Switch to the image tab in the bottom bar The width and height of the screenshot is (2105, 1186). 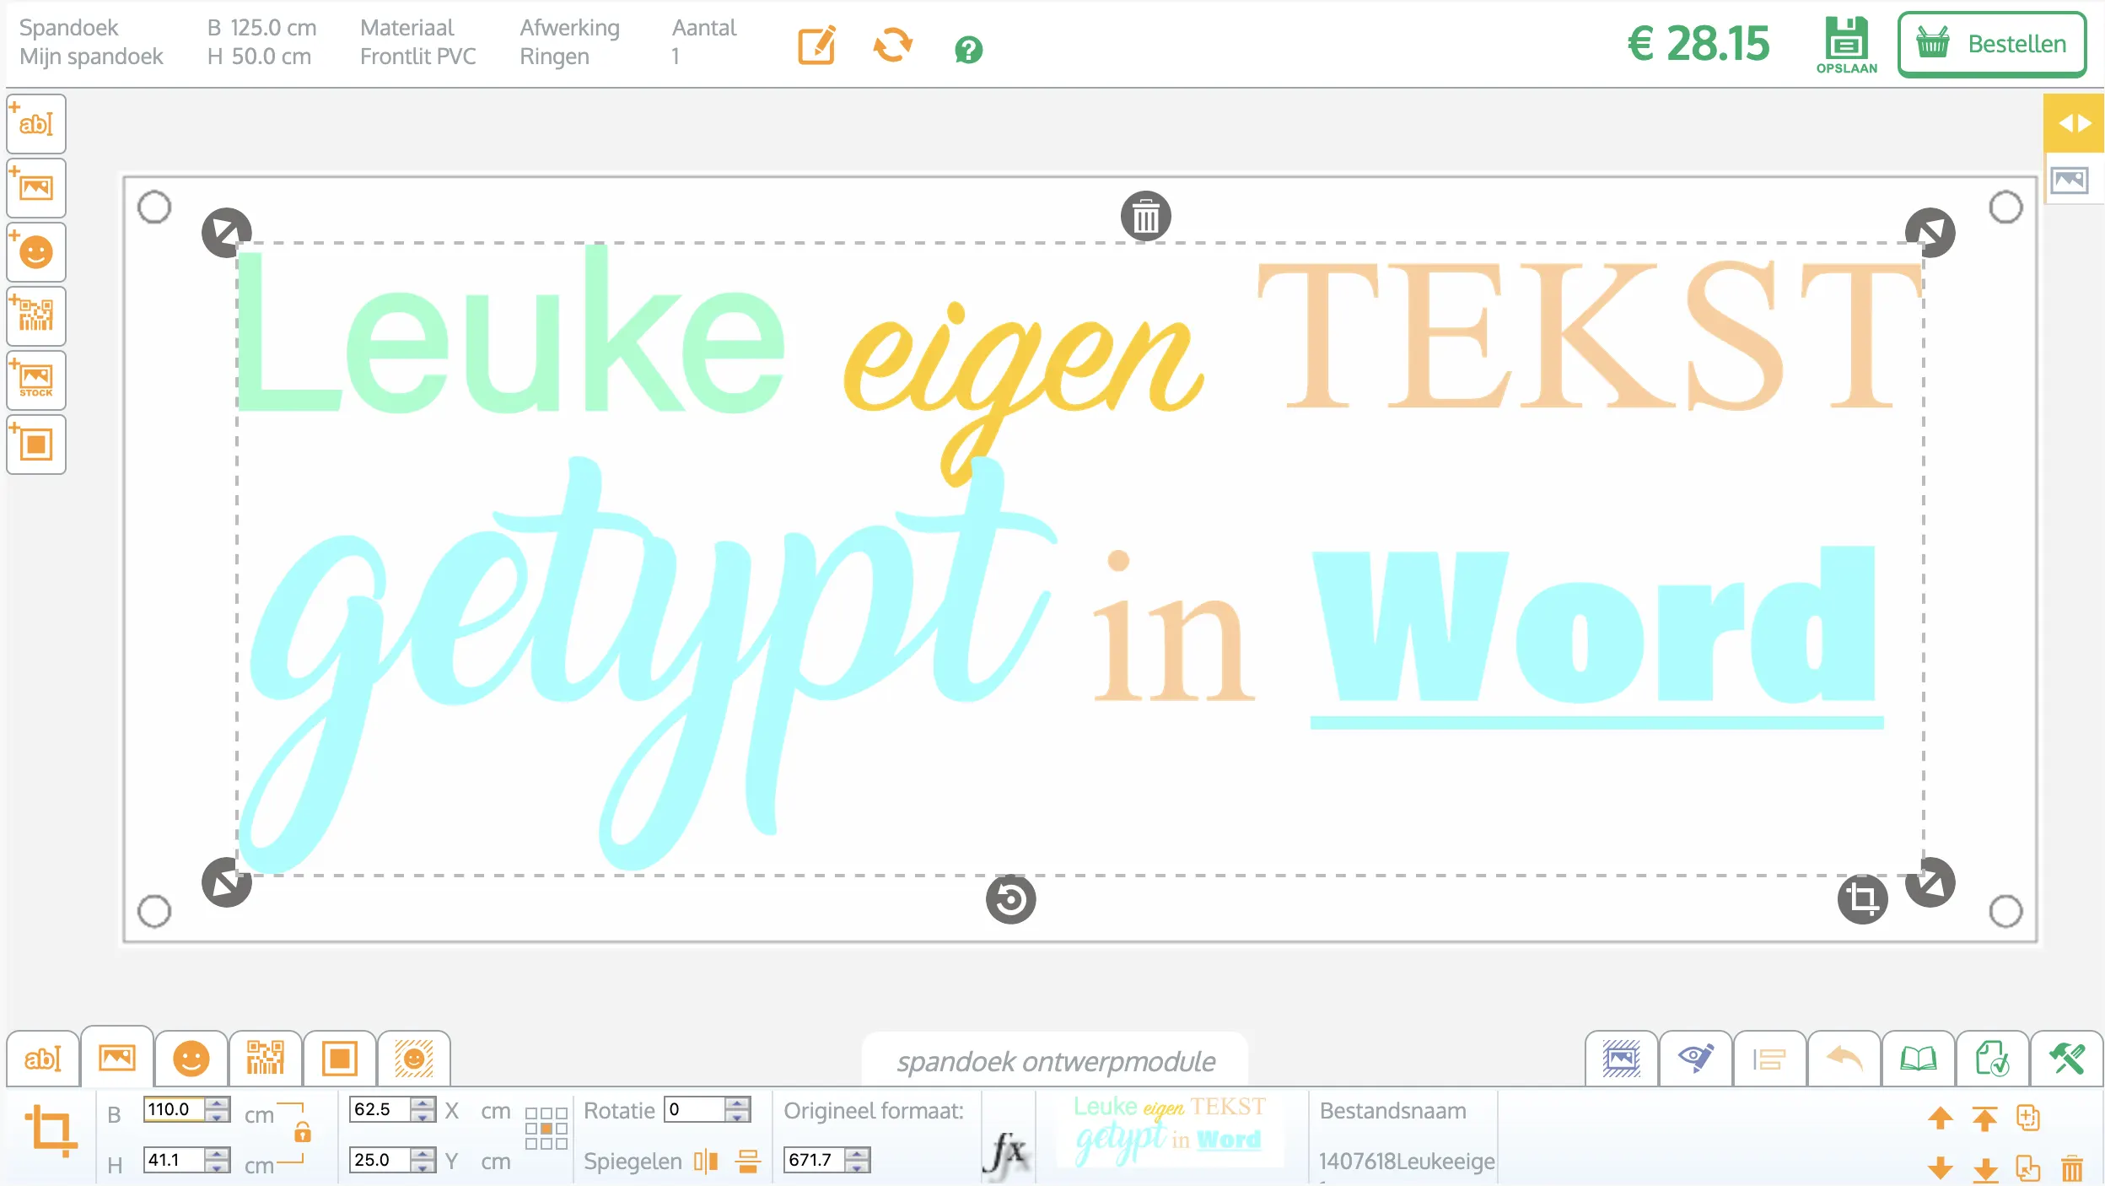pos(117,1057)
